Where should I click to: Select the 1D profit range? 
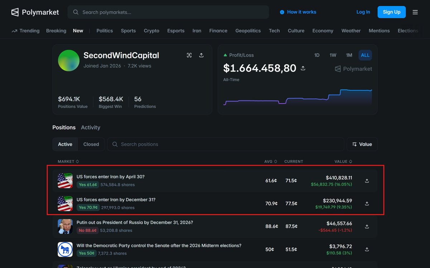click(317, 55)
